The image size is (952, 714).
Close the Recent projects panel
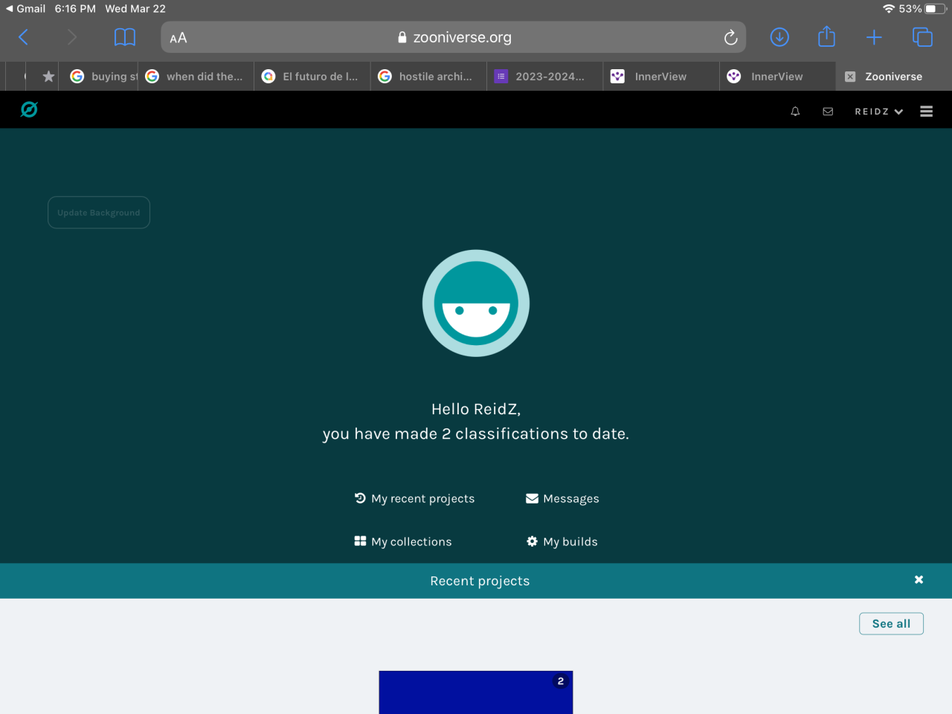pos(919,580)
